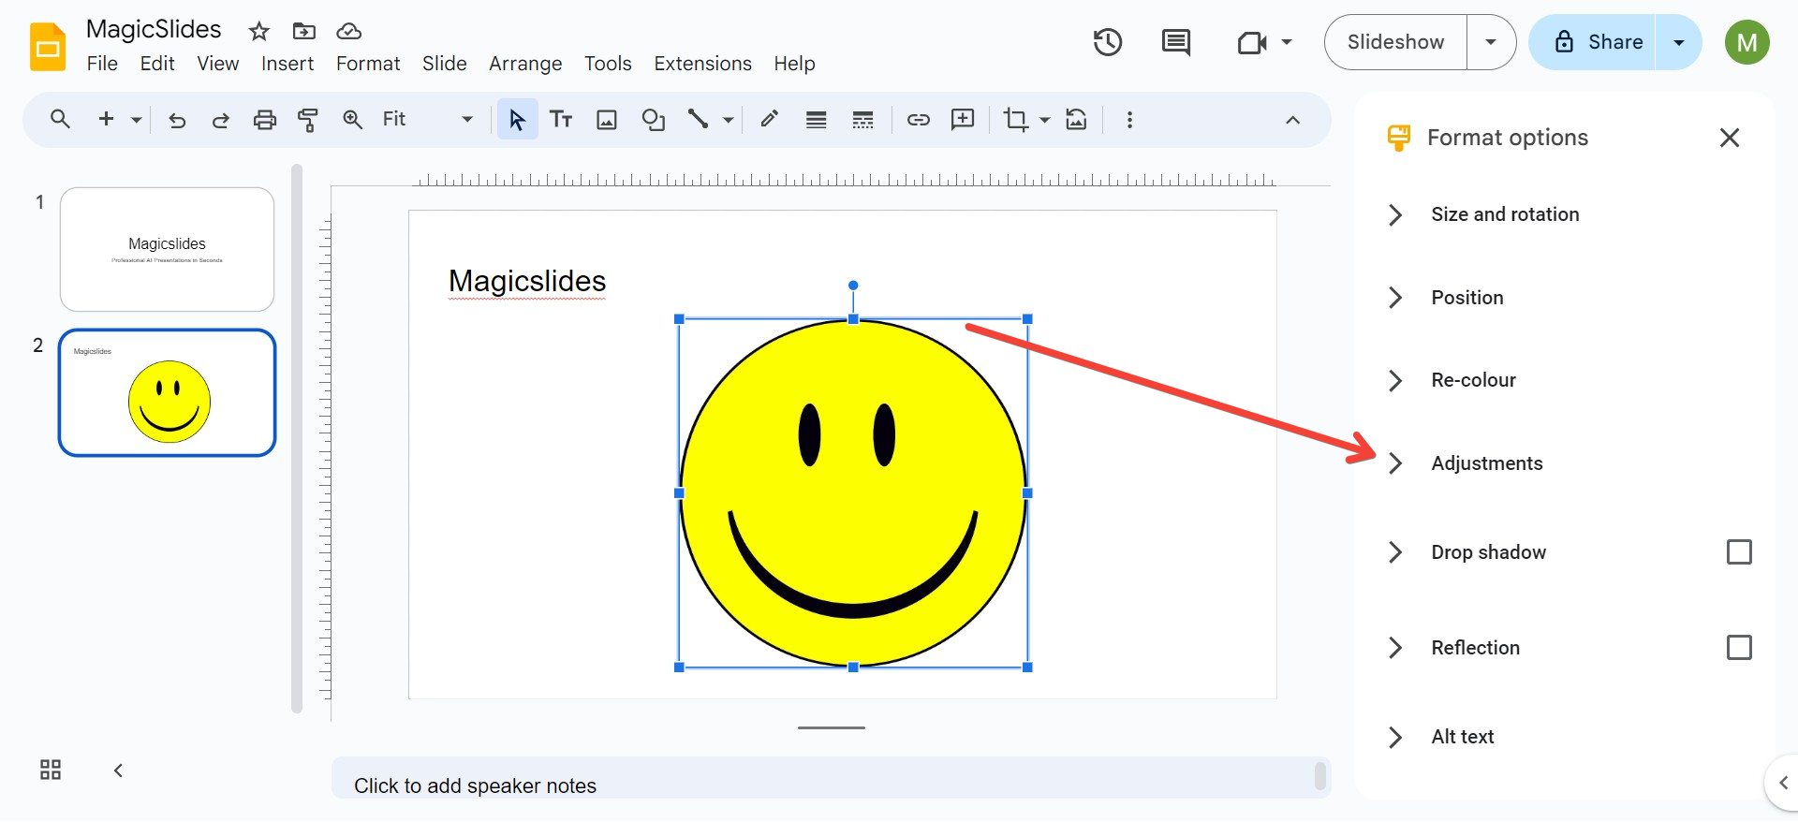Click the insert image icon
This screenshot has width=1798, height=822.
click(607, 120)
